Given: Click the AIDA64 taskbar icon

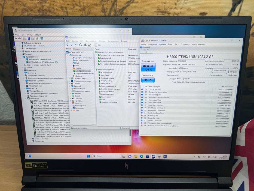Looking at the screenshot, I should 165,156.
